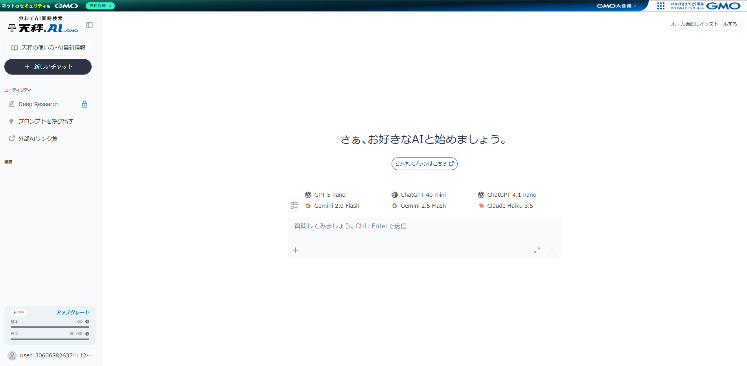Open the model selection grid icon beside the models
The image size is (747, 366).
[x=294, y=205]
